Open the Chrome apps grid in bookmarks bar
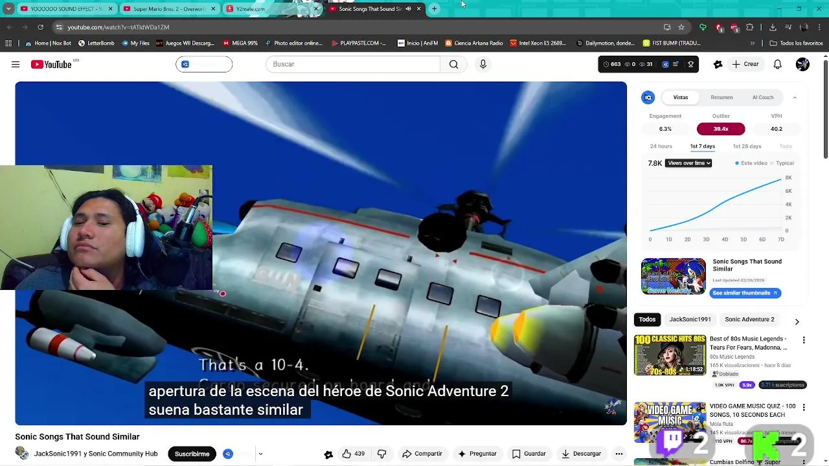Screen dimensions: 829x466 tap(8, 43)
